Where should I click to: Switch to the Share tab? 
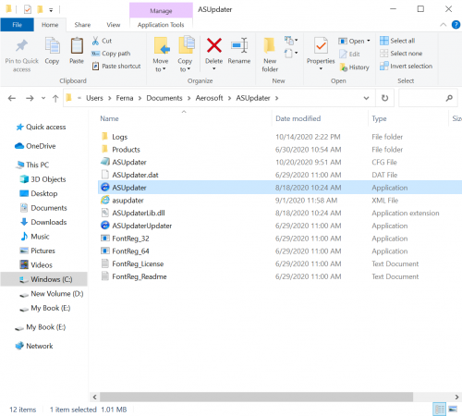tap(82, 25)
